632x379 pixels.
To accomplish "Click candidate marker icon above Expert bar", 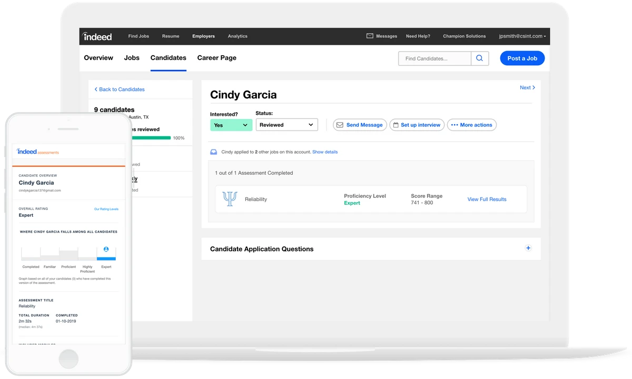I will (106, 249).
